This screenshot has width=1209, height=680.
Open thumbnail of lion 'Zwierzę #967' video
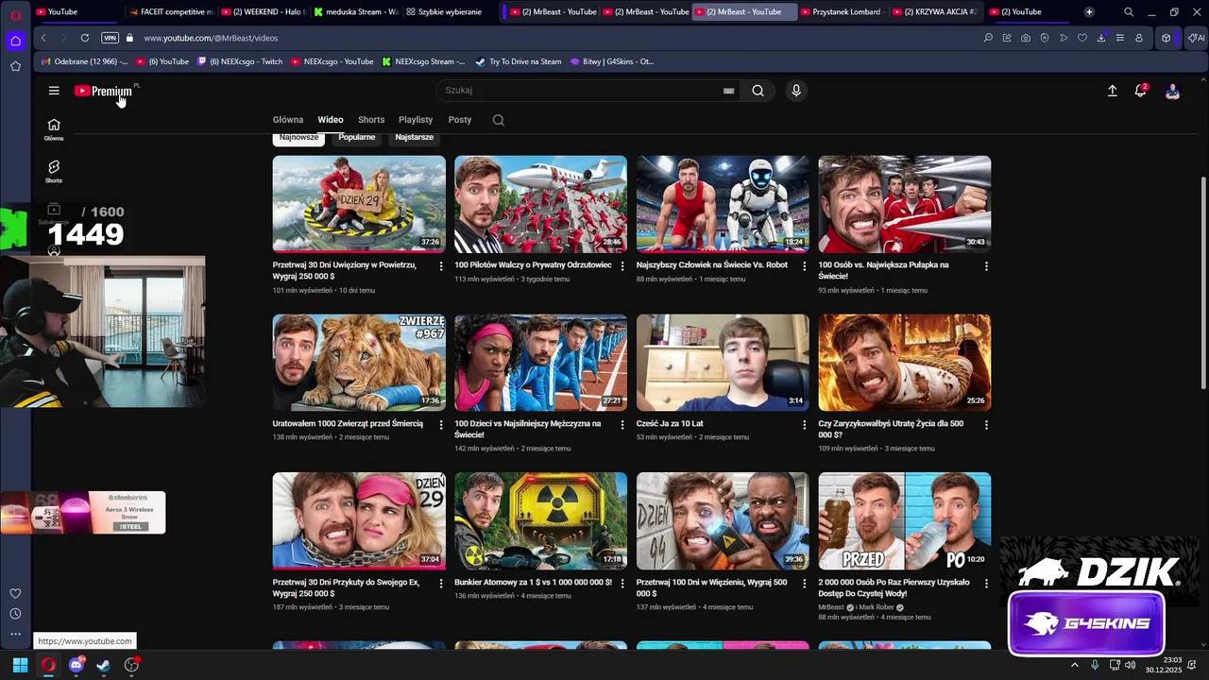(359, 363)
